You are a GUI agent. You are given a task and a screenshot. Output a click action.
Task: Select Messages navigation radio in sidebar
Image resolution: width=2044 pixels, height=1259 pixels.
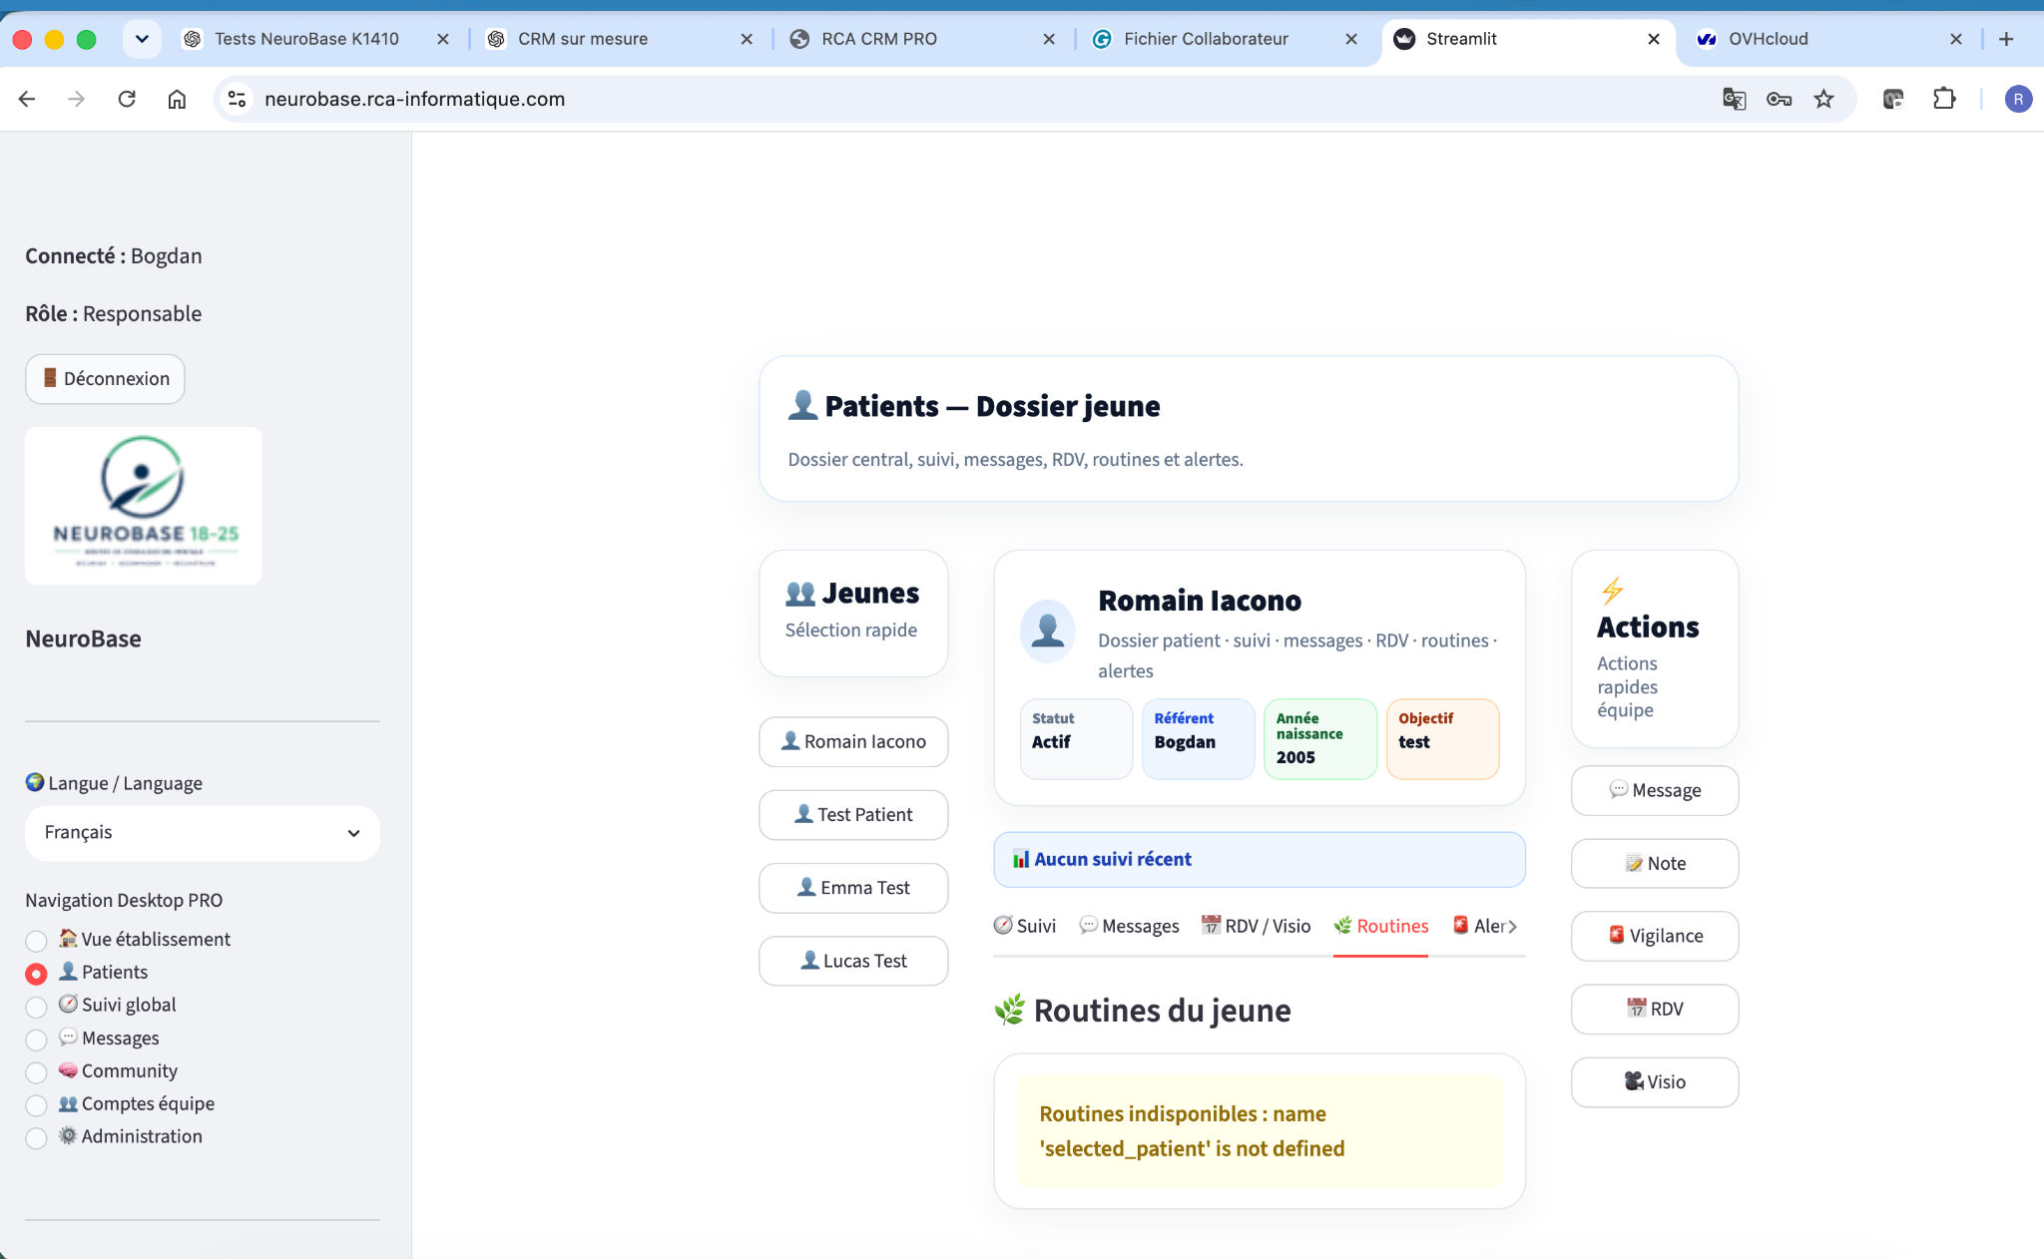(36, 1039)
